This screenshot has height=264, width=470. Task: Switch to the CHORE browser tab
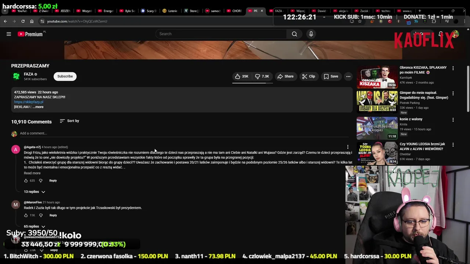point(235,11)
